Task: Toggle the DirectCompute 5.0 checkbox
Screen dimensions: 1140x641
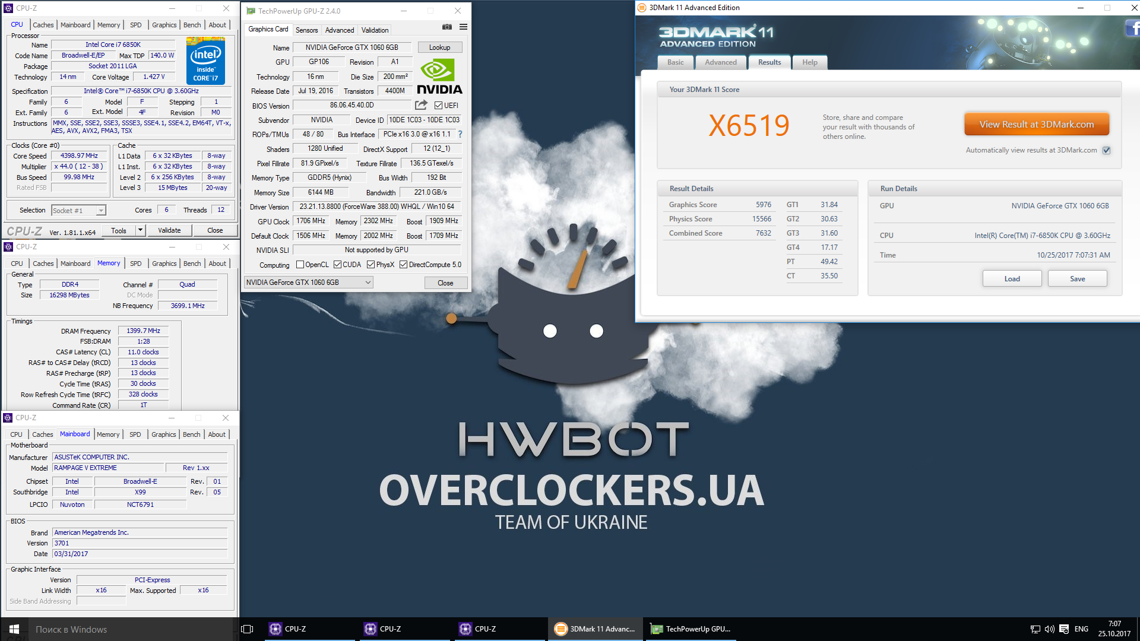Action: [403, 265]
